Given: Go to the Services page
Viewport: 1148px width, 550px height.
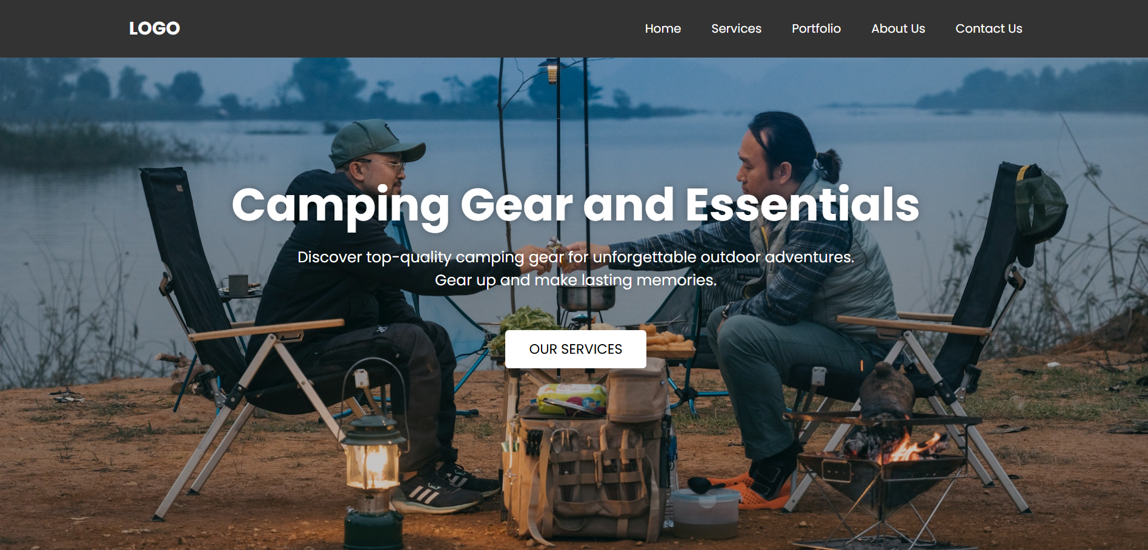Looking at the screenshot, I should coord(736,28).
